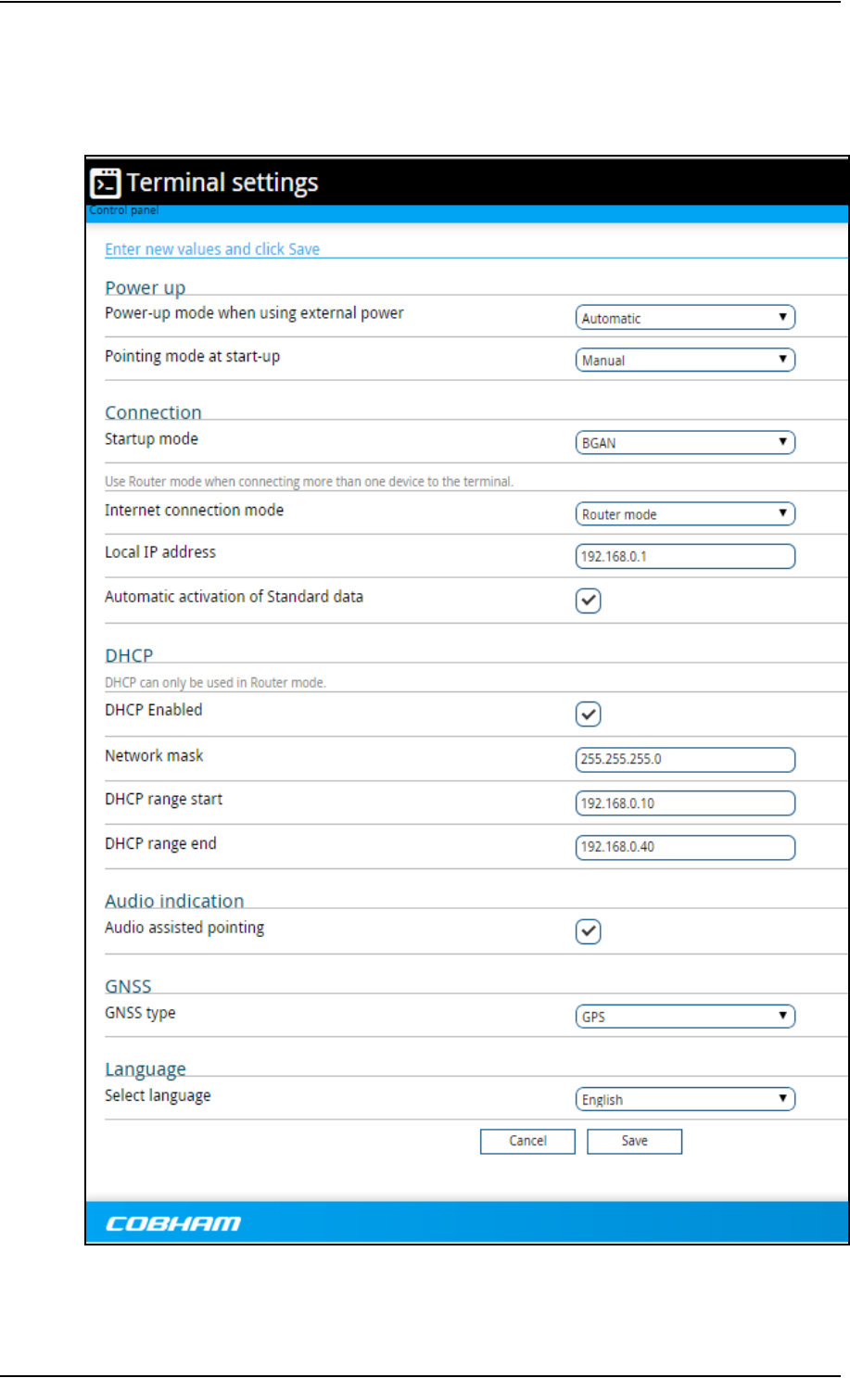Focus the DHCP range end field

[685, 847]
